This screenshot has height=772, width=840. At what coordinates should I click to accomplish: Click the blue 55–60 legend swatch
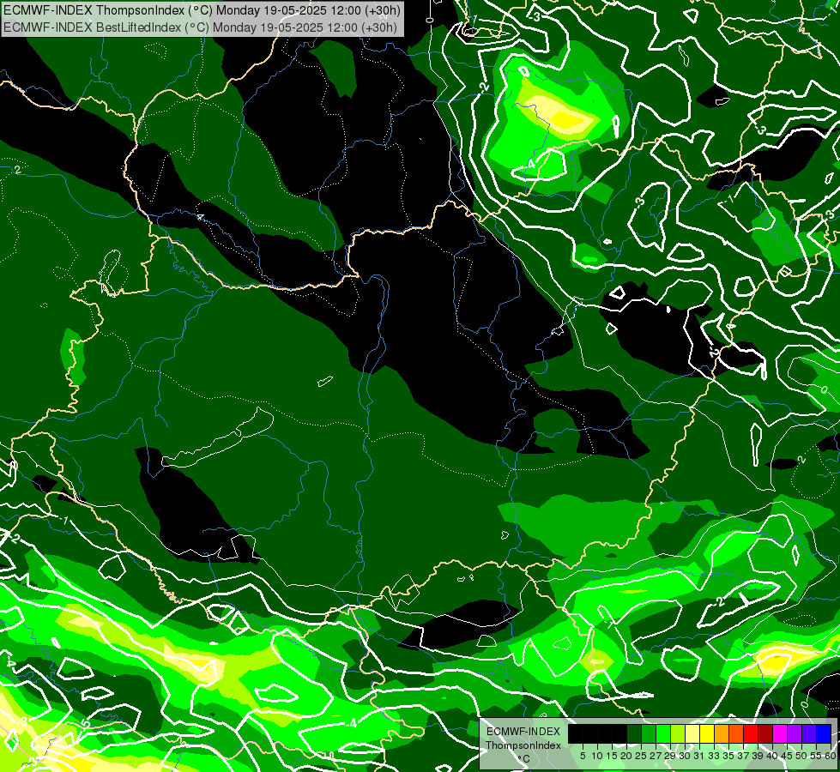click(x=824, y=733)
